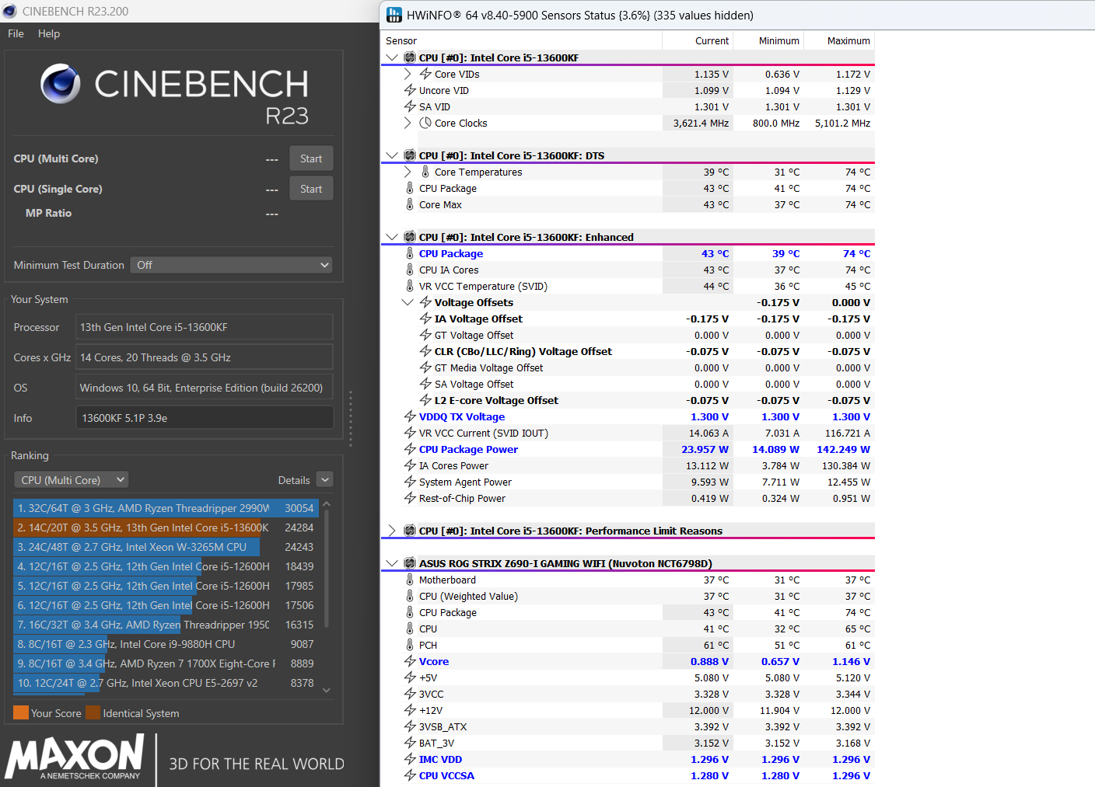1095x787 pixels.
Task: Click lightning icon beside Rest-of-Chip Power
Action: [x=410, y=498]
